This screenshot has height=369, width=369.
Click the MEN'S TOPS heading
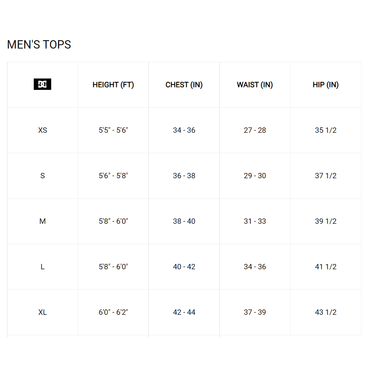(x=39, y=44)
